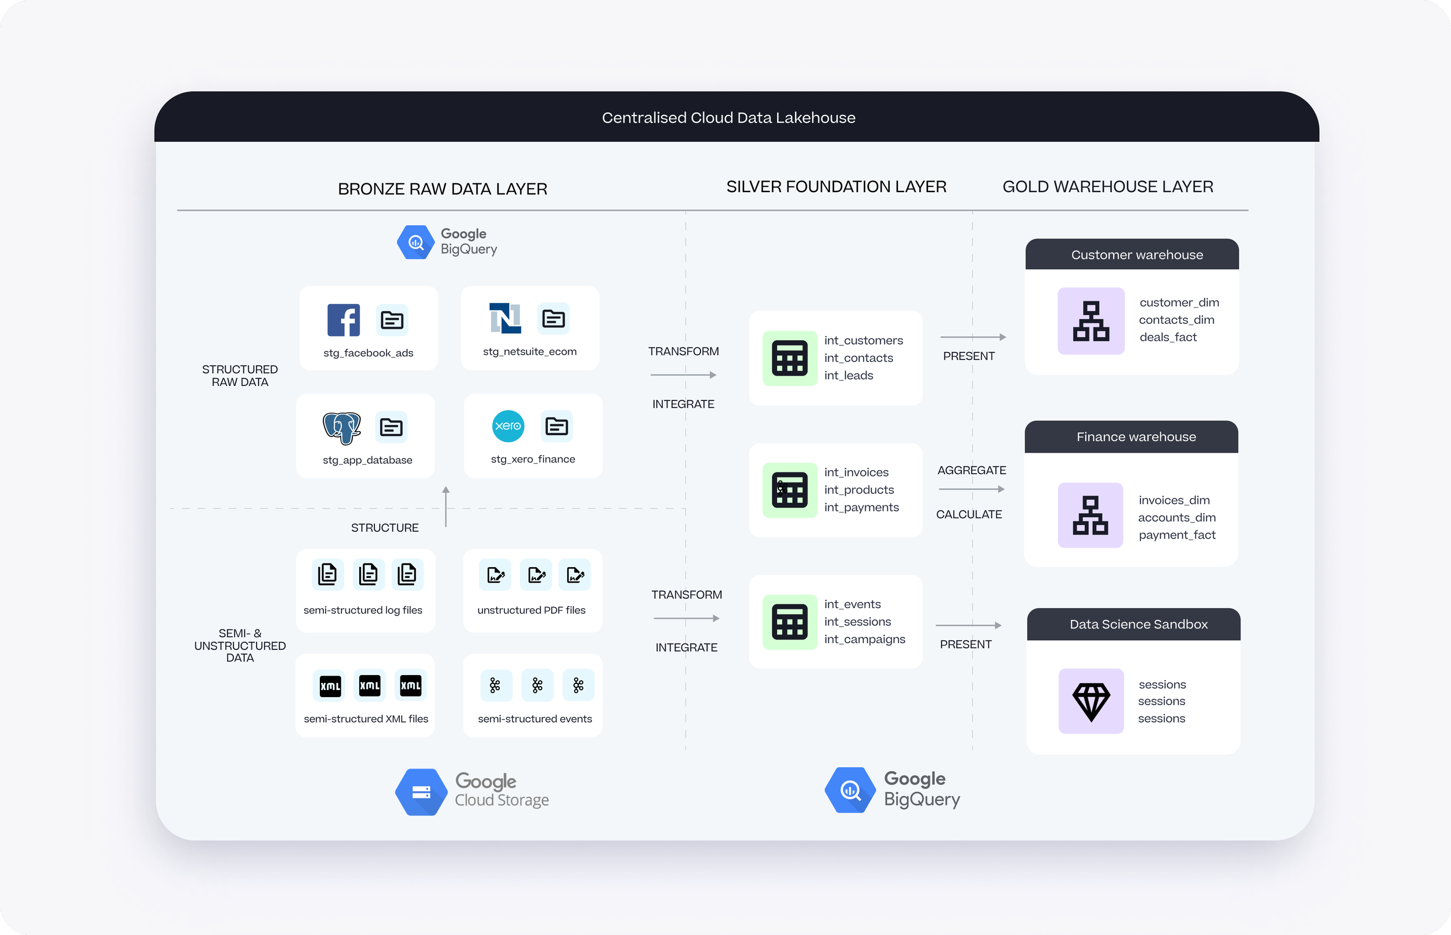This screenshot has height=935, width=1451.
Task: Click the Xero logo icon
Action: 507,425
